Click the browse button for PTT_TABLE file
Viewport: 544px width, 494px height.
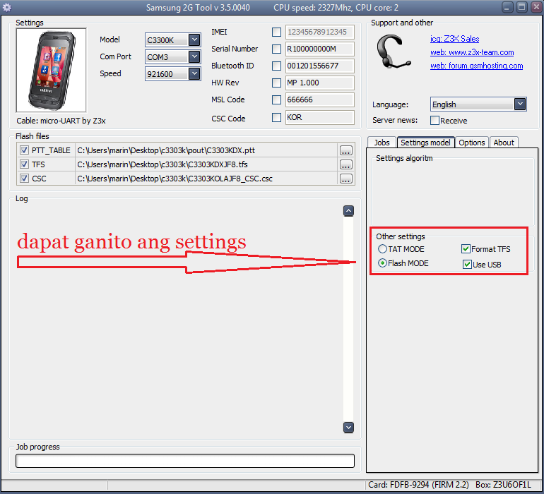tap(345, 150)
